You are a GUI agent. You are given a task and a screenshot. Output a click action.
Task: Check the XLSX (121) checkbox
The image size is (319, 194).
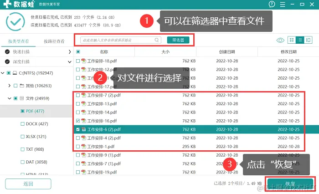23,137
